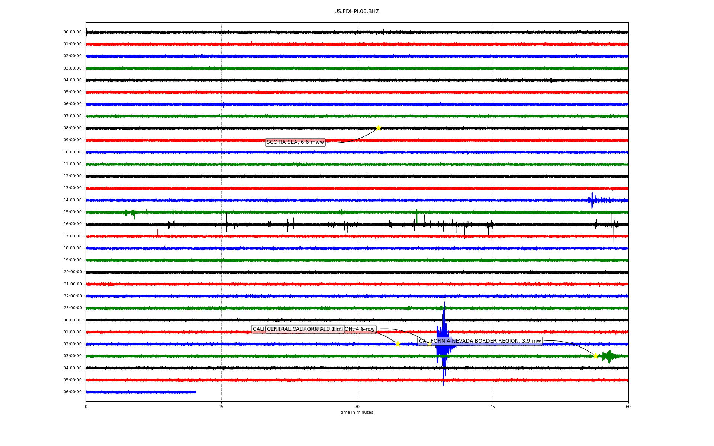This screenshot has height=446, width=714.
Task: Click the 21:00:00 row label
Action: coord(73,284)
